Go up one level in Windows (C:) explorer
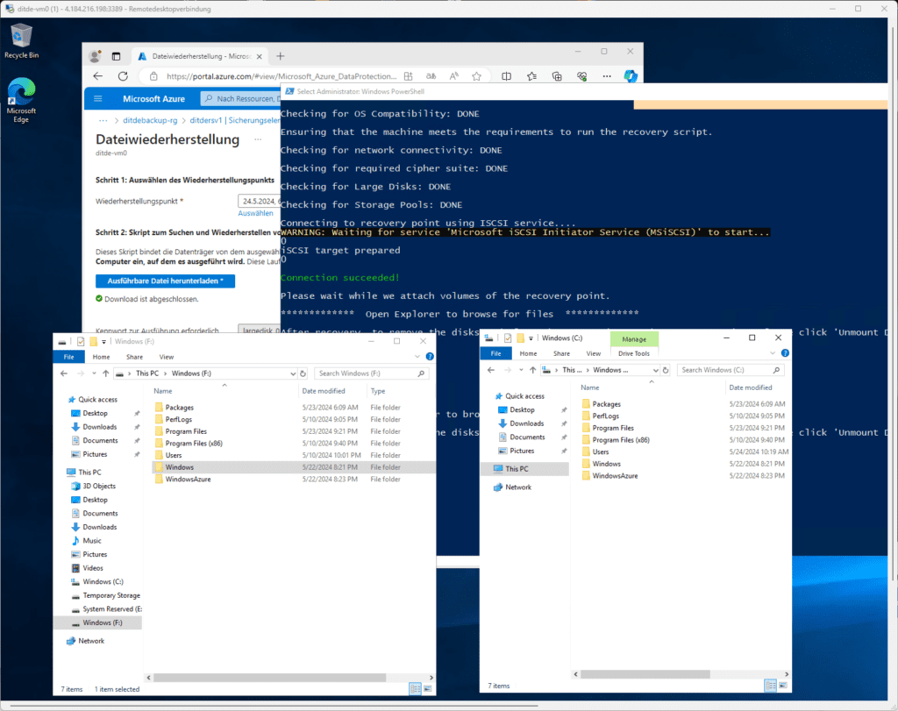 pyautogui.click(x=532, y=370)
